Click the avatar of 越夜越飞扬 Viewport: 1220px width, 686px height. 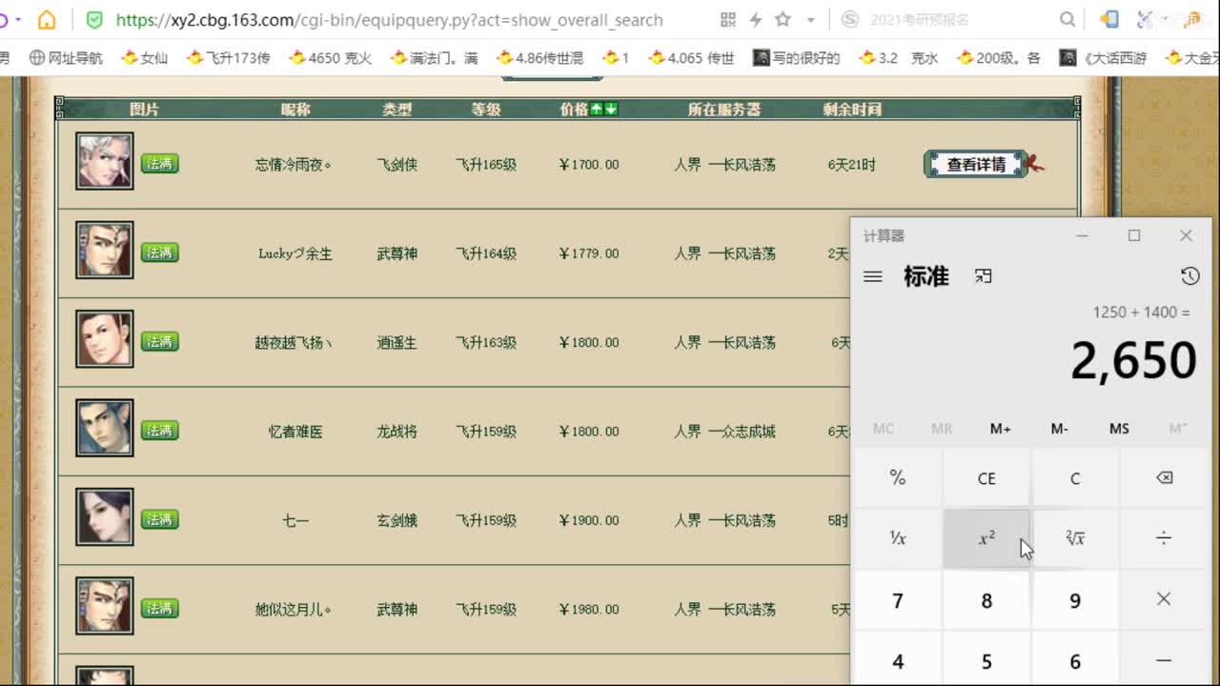point(105,338)
